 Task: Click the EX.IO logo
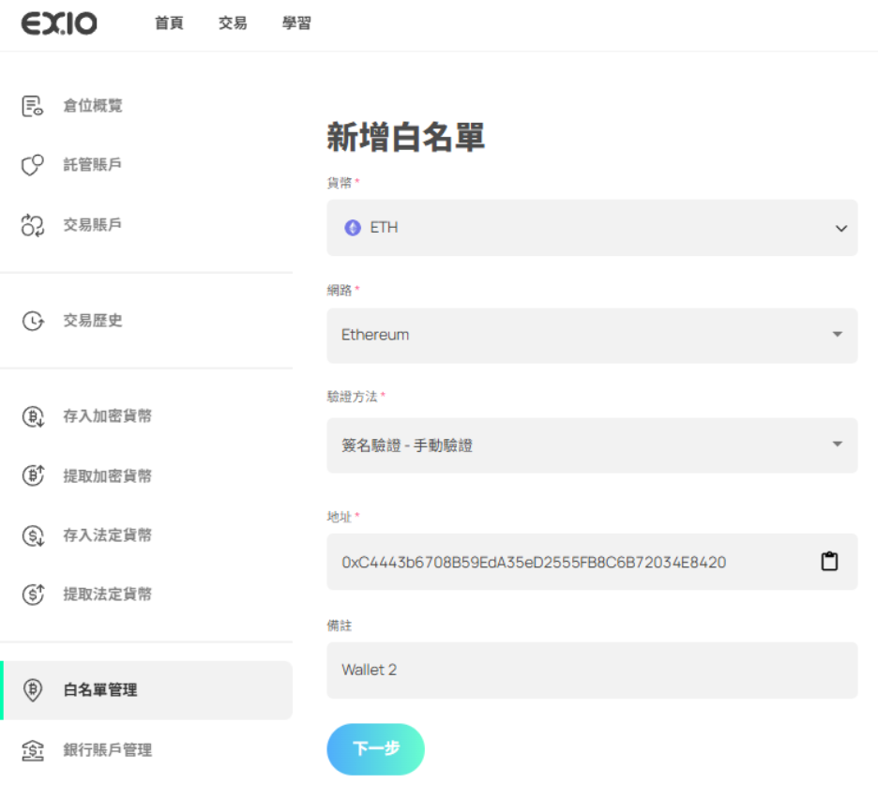[x=59, y=24]
